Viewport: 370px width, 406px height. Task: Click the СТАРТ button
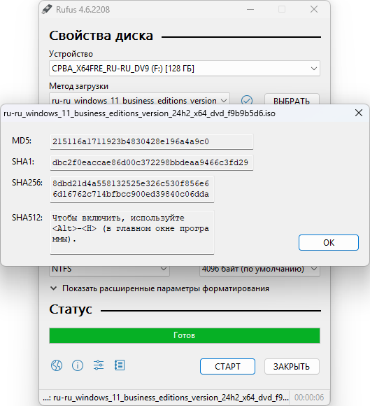(227, 366)
